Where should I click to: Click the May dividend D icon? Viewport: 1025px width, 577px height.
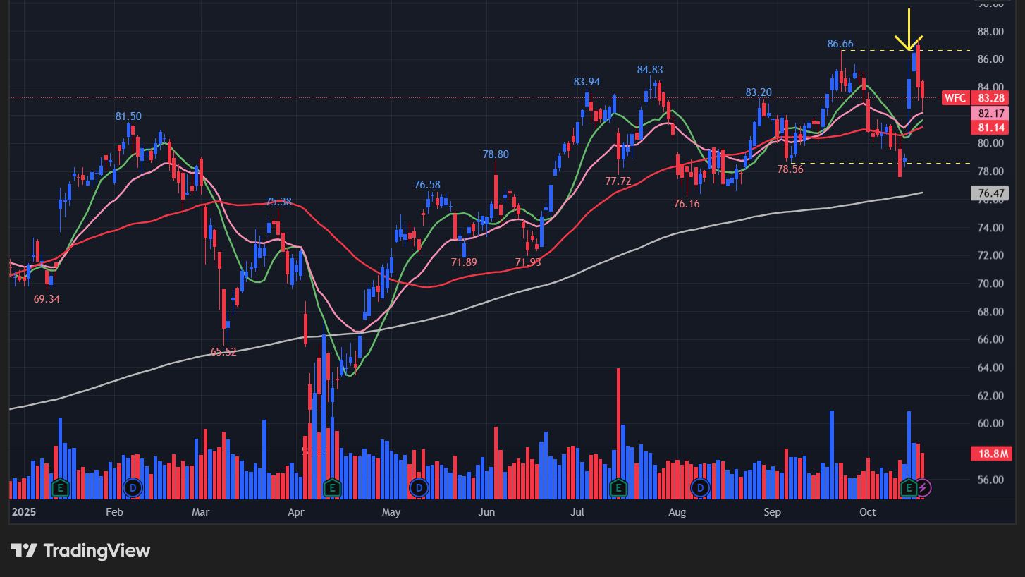click(419, 487)
